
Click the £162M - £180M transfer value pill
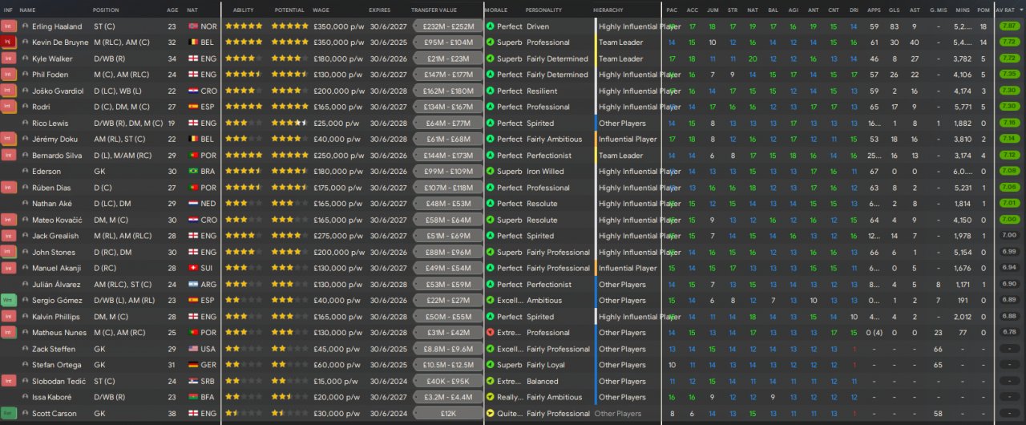click(x=448, y=91)
